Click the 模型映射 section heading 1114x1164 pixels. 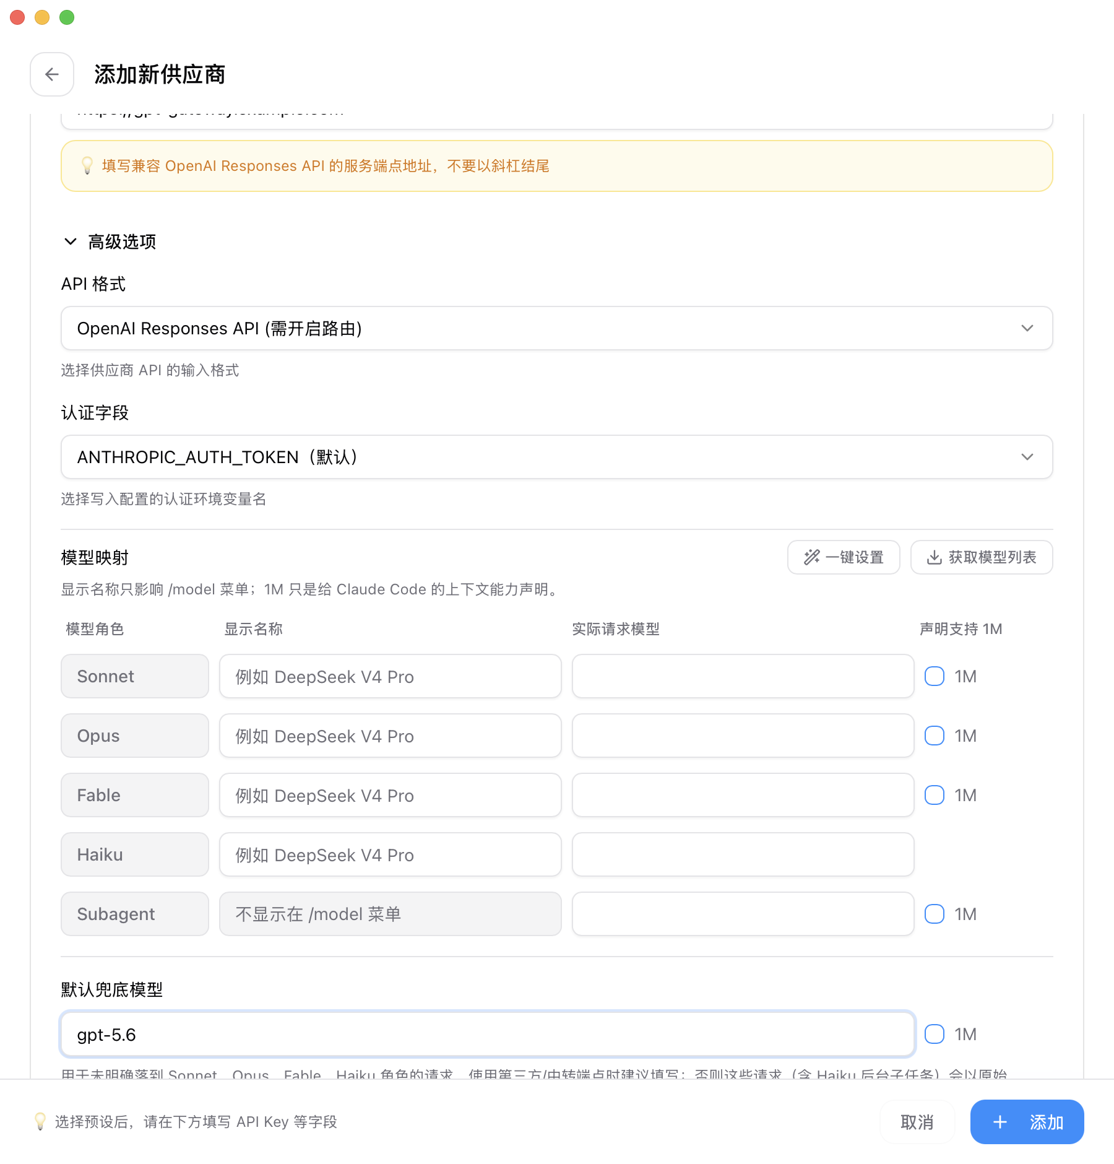[x=95, y=557]
